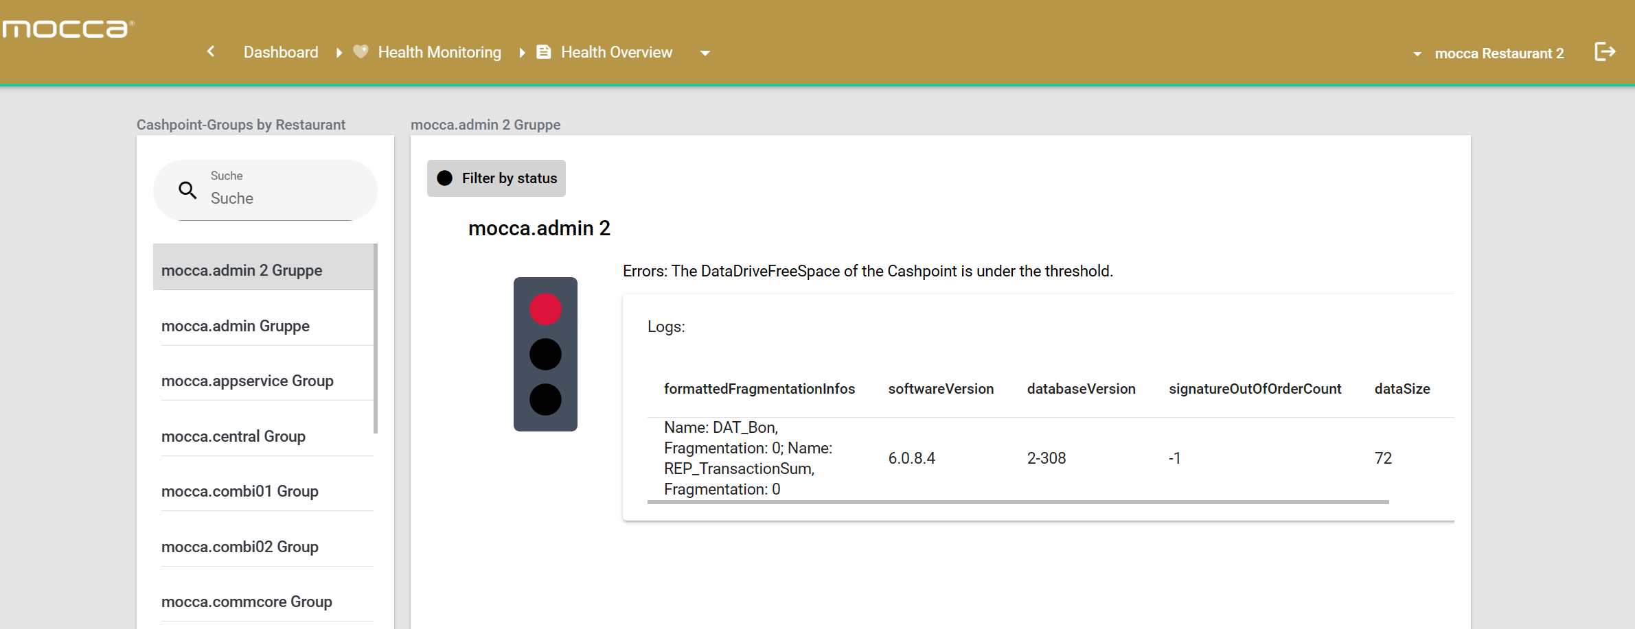This screenshot has height=629, width=1635.
Task: Open the Dashboard breadcrumb
Action: coord(281,52)
